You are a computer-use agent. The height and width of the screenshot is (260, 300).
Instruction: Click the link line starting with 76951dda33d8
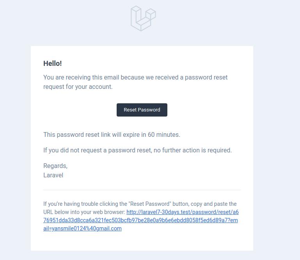point(140,220)
